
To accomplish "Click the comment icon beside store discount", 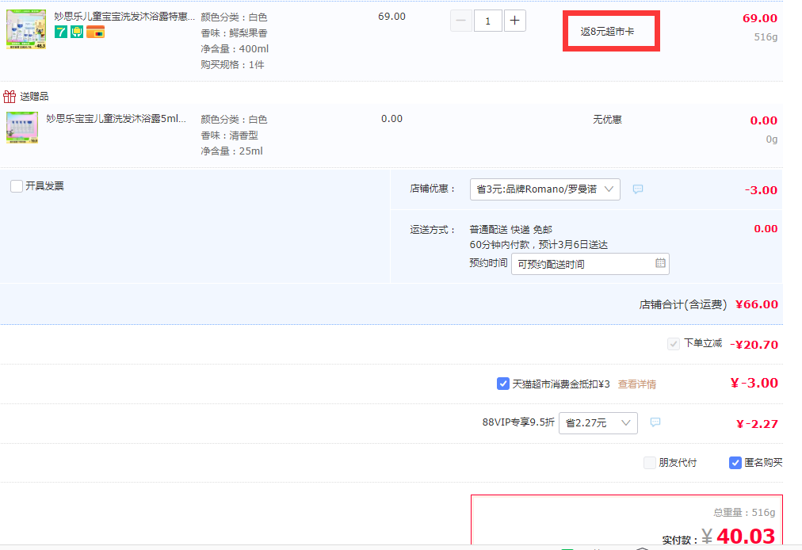I will (x=638, y=189).
